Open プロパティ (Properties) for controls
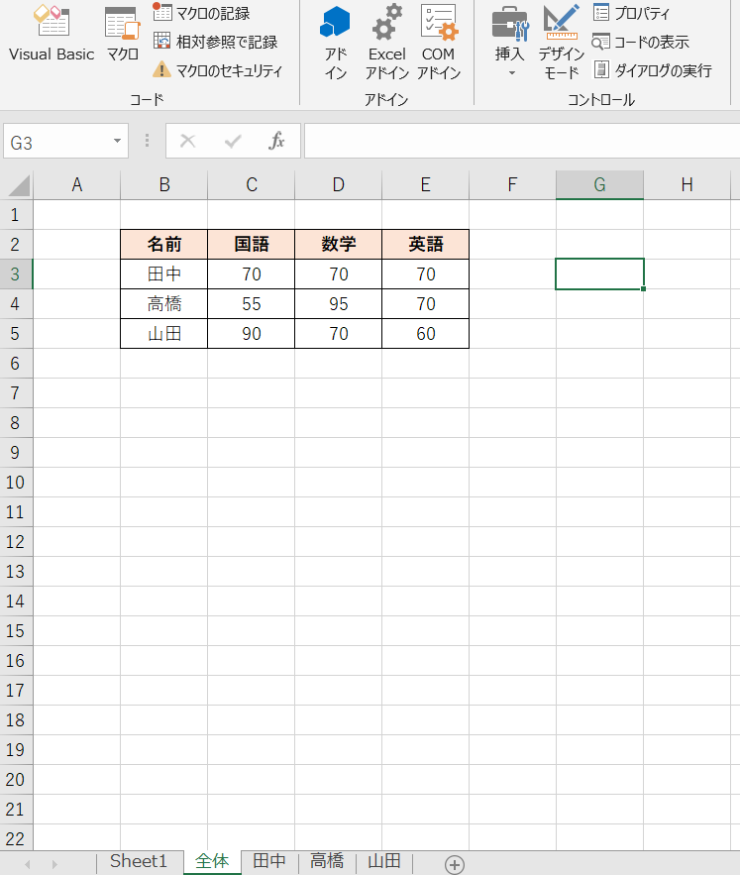This screenshot has width=740, height=875. point(631,13)
